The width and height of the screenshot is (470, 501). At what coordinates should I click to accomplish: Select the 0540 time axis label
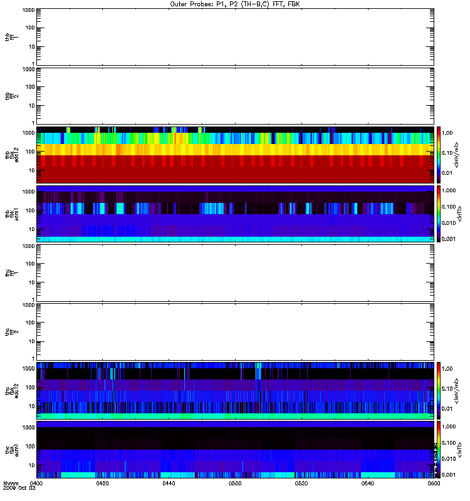coord(368,483)
